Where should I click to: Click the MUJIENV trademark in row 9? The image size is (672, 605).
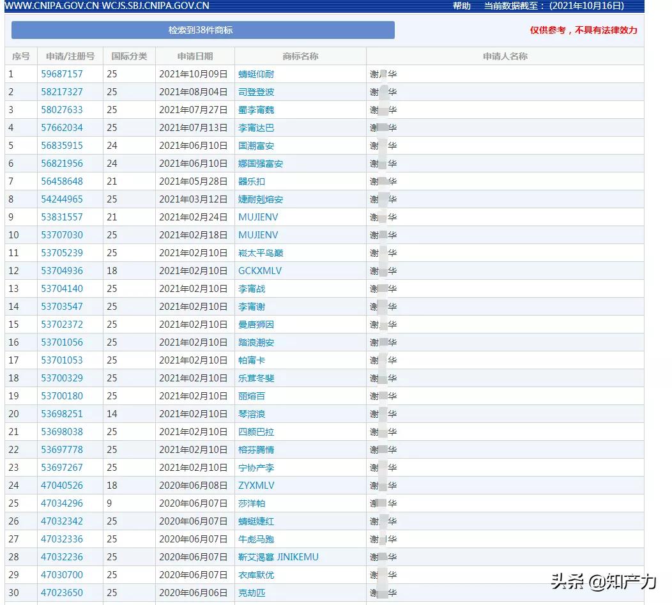[x=259, y=217]
